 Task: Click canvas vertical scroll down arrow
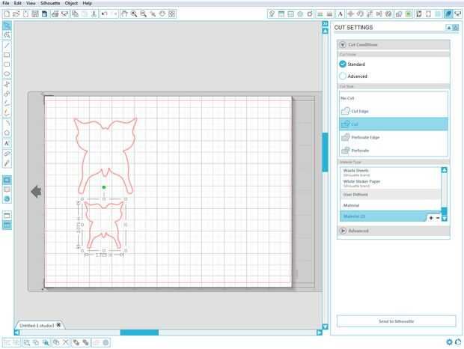pyautogui.click(x=326, y=327)
